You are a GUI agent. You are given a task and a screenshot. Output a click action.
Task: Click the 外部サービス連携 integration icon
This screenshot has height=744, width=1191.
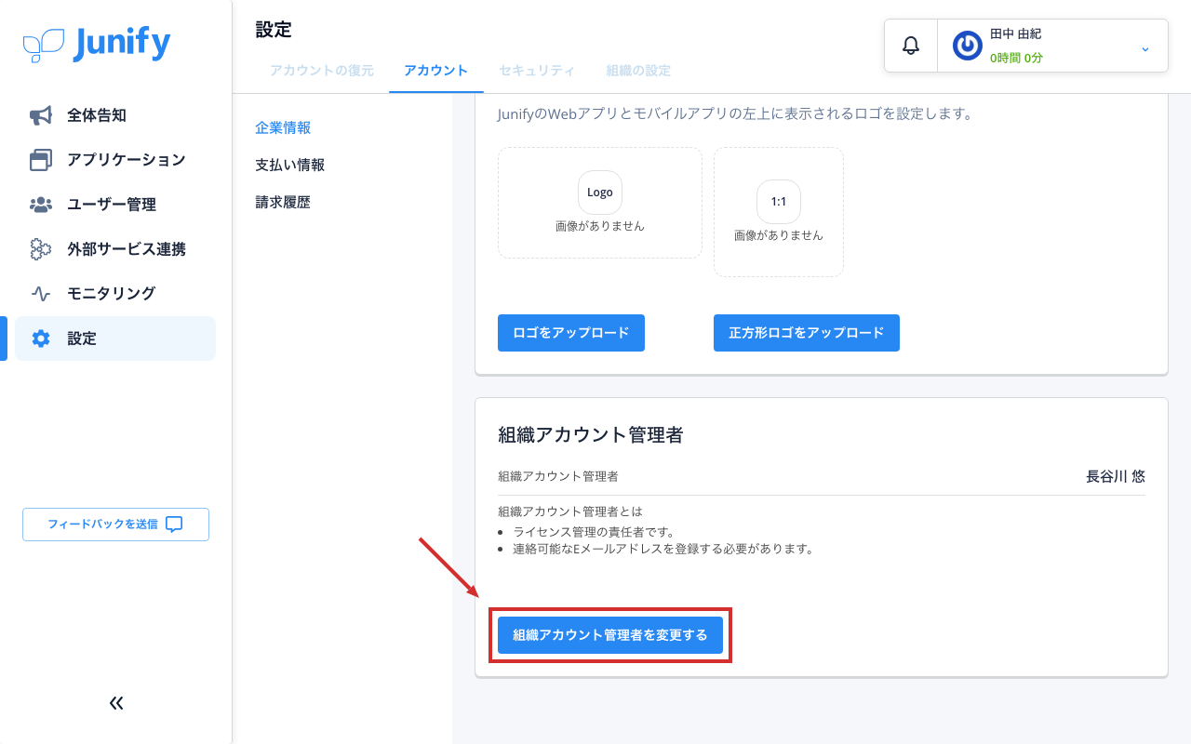point(41,249)
